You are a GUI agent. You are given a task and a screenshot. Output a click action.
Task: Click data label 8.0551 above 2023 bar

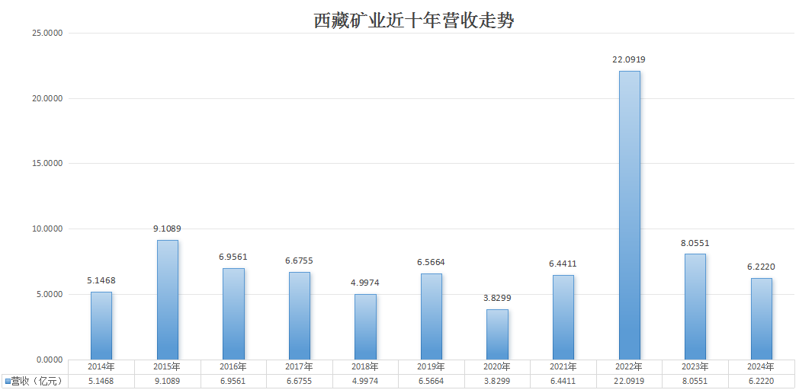click(x=695, y=243)
